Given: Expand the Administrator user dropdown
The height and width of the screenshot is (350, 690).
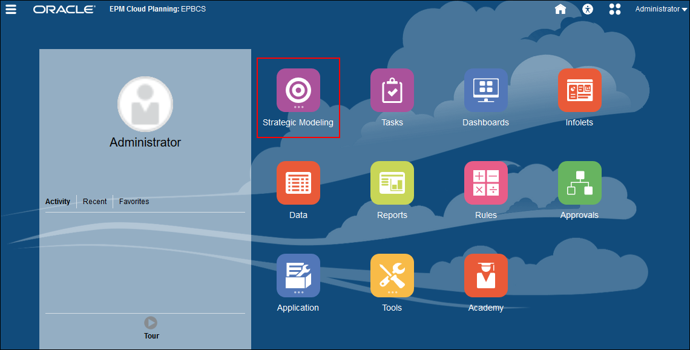Looking at the screenshot, I should pos(661,9).
